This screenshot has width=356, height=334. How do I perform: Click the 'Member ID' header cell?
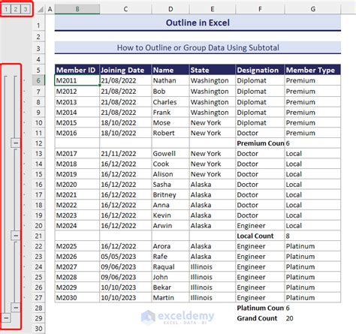(77, 70)
